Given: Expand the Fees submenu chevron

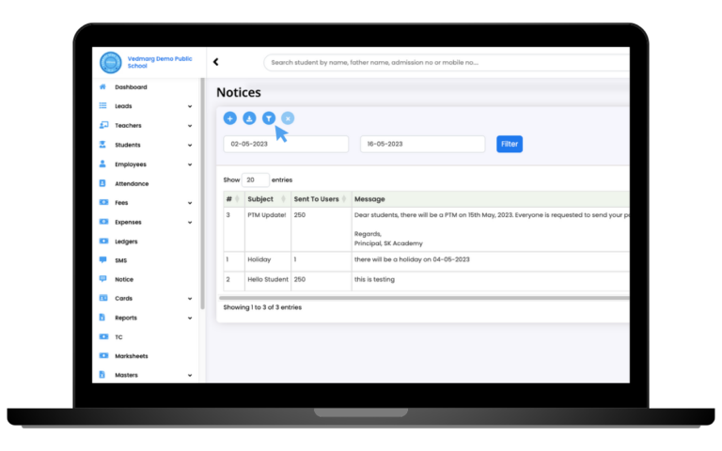Looking at the screenshot, I should (190, 203).
